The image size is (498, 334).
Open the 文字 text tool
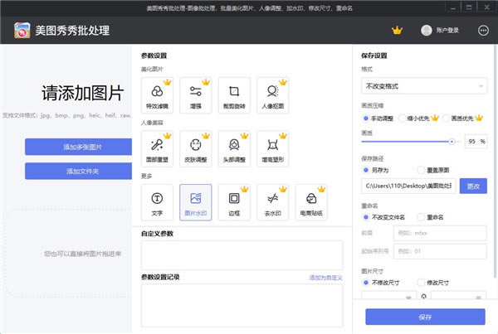pyautogui.click(x=157, y=202)
